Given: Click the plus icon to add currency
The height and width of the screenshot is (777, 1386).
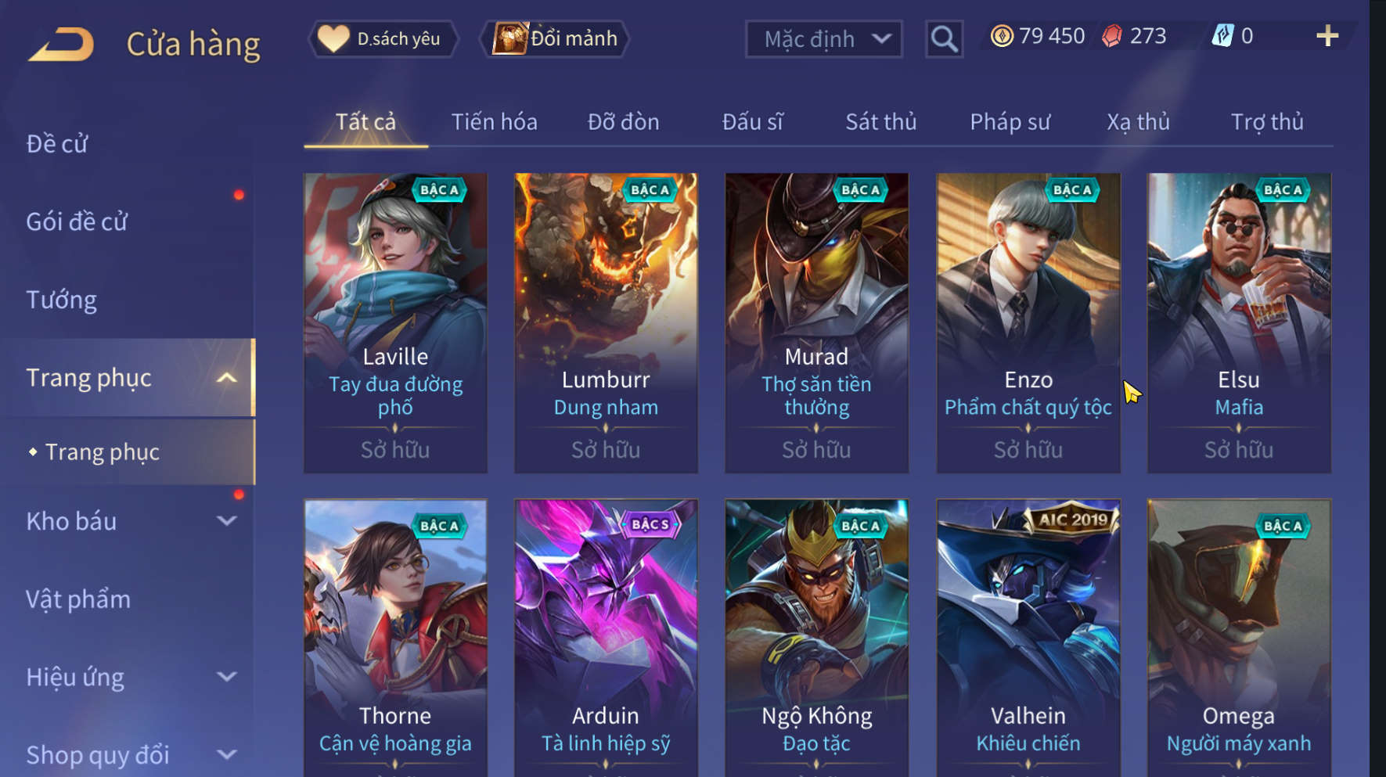Looking at the screenshot, I should point(1327,36).
